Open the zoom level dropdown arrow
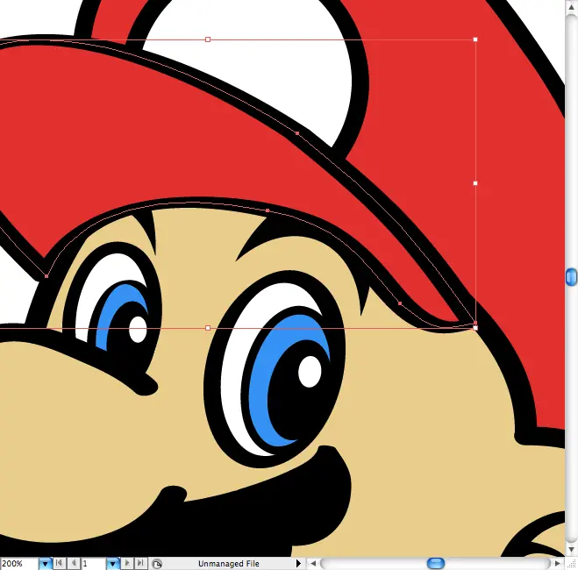The width and height of the screenshot is (578, 570). [45, 563]
